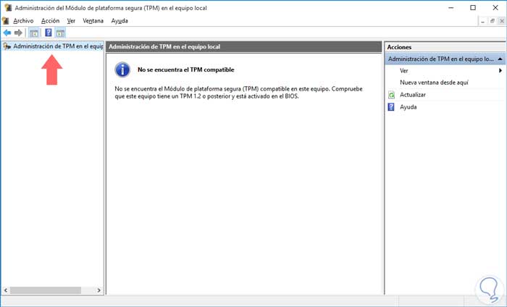The width and height of the screenshot is (507, 307).
Task: Click the blue Back arrow in toolbar
Action: 7,33
